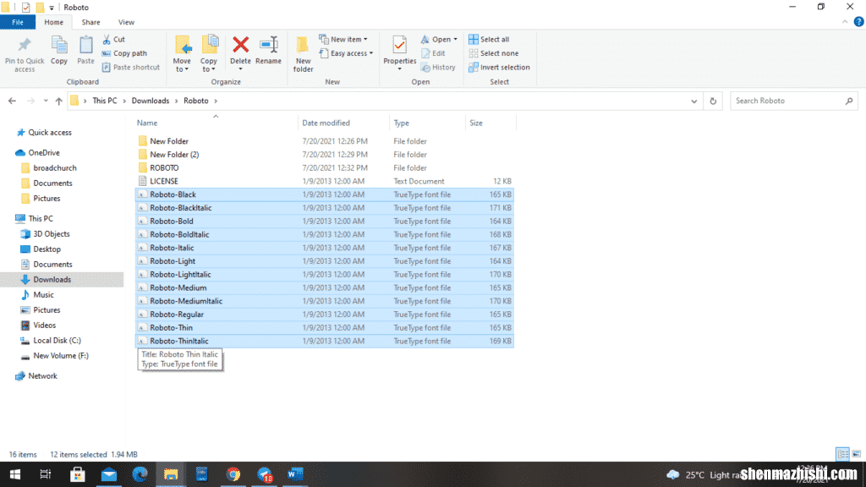Open recent locations dropdown arrow
Screen dimensions: 866x487
pos(46,101)
